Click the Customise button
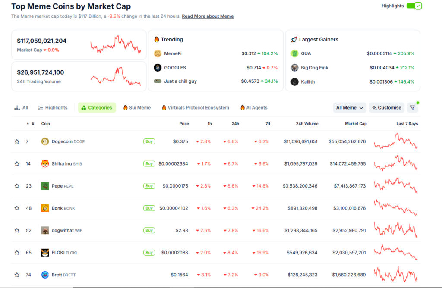This screenshot has height=288, width=442. click(x=387, y=107)
